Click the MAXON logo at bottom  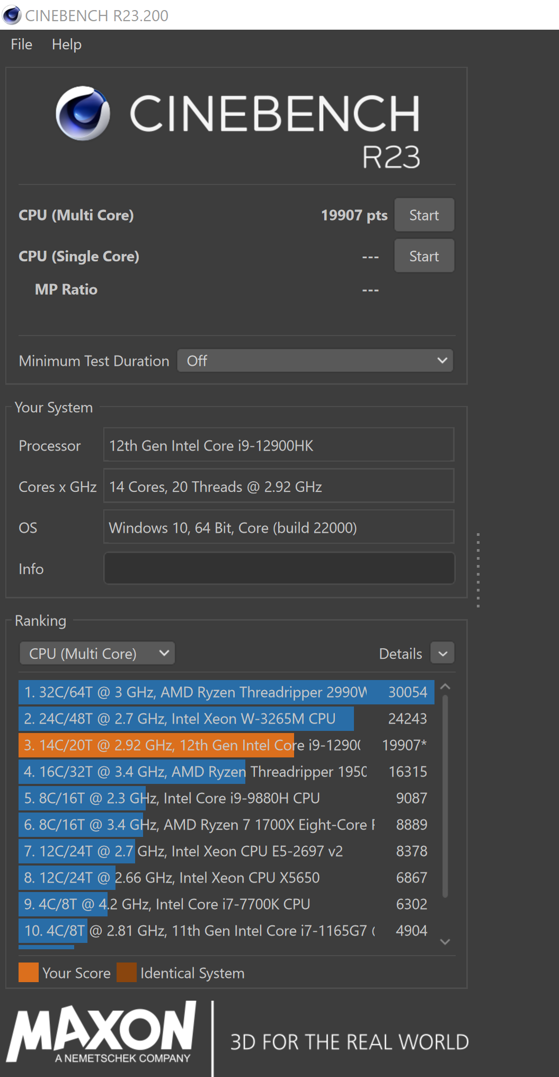(x=101, y=1032)
